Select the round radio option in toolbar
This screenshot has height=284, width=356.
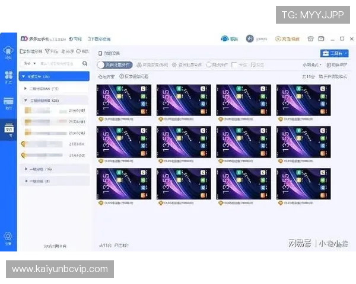[x=209, y=65]
